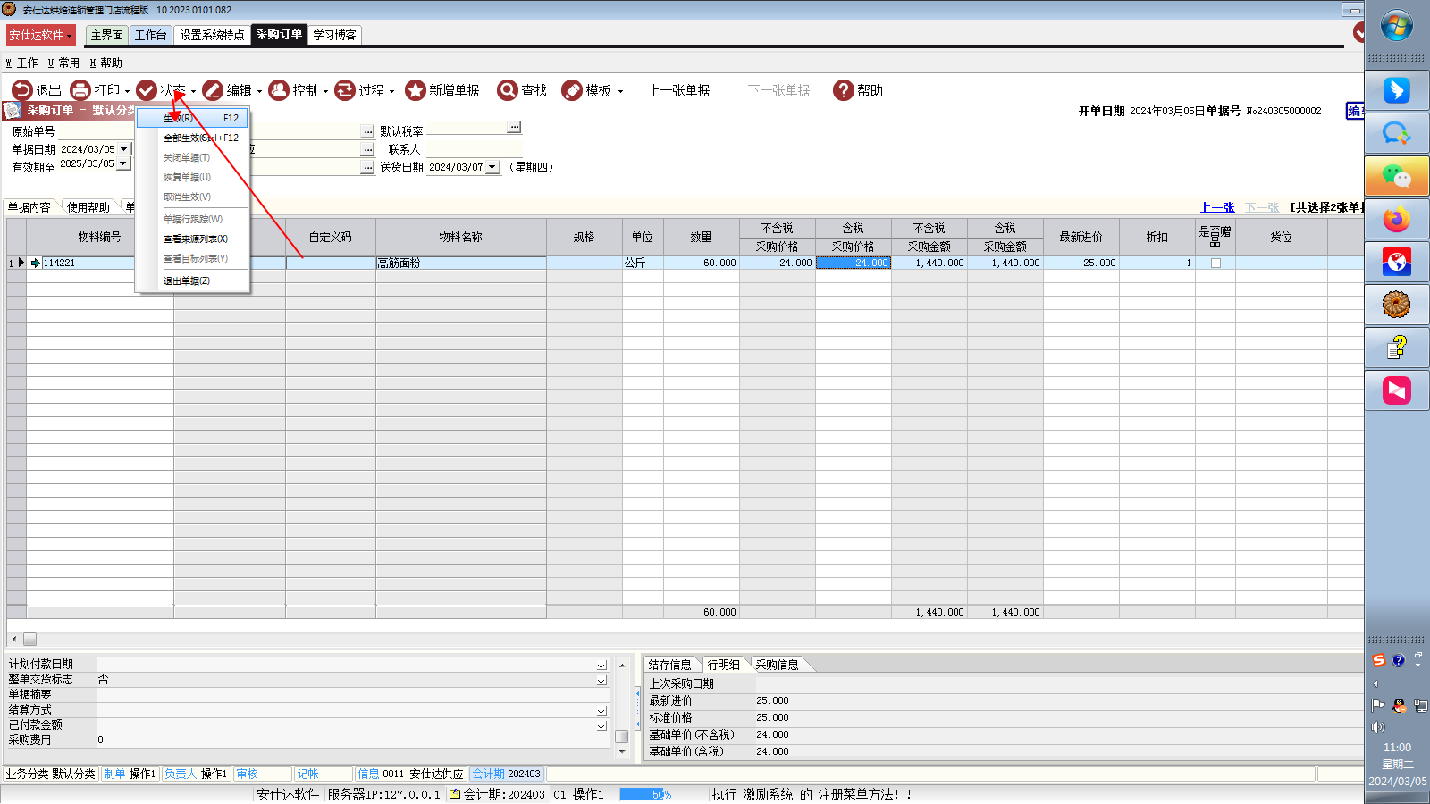Expand the 控制 dropdown arrow

325,91
